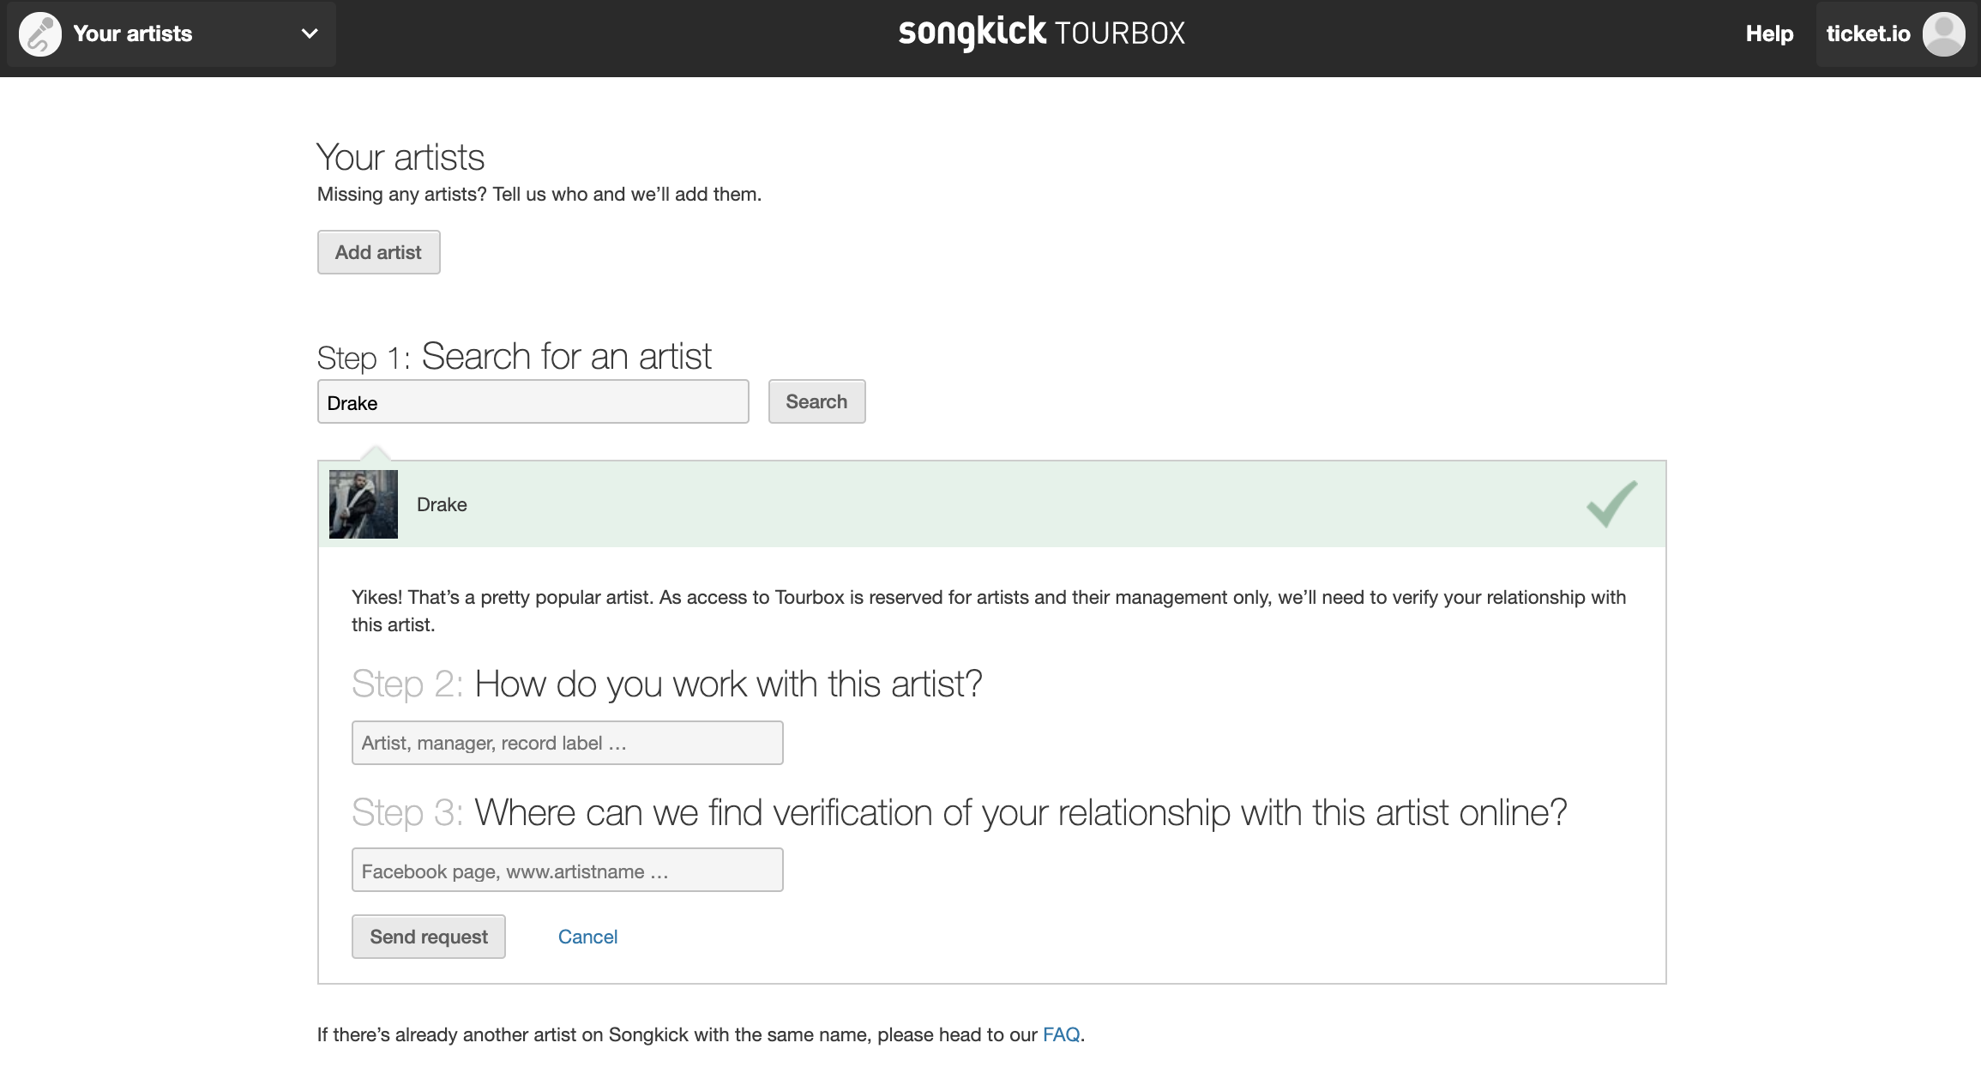The image size is (1981, 1091).
Task: Click the Search button
Action: pos(816,401)
